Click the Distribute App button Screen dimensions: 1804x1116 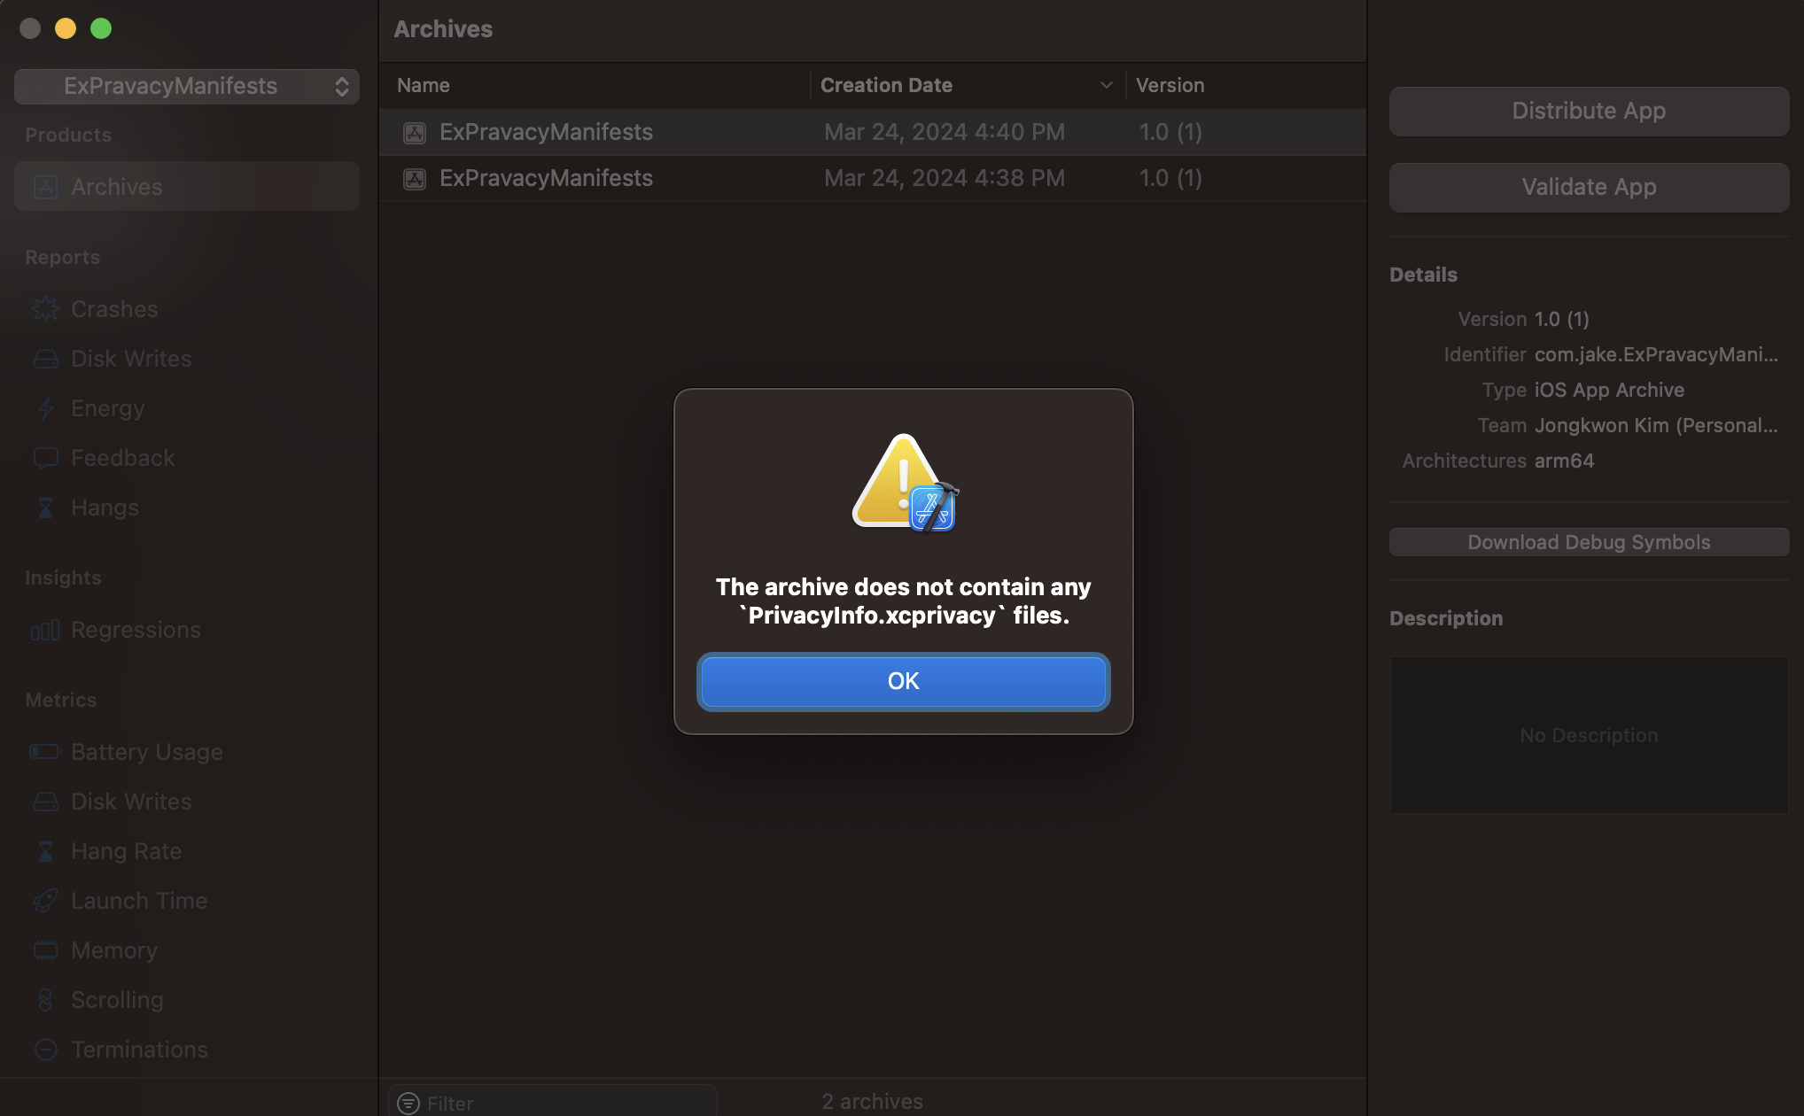(x=1589, y=111)
